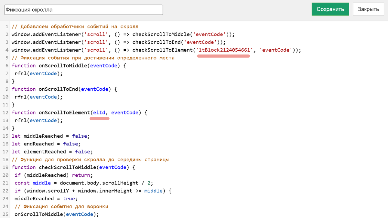Click the comment 'Фиксация события для воронки'
This screenshot has height=218, width=388.
coord(64,206)
